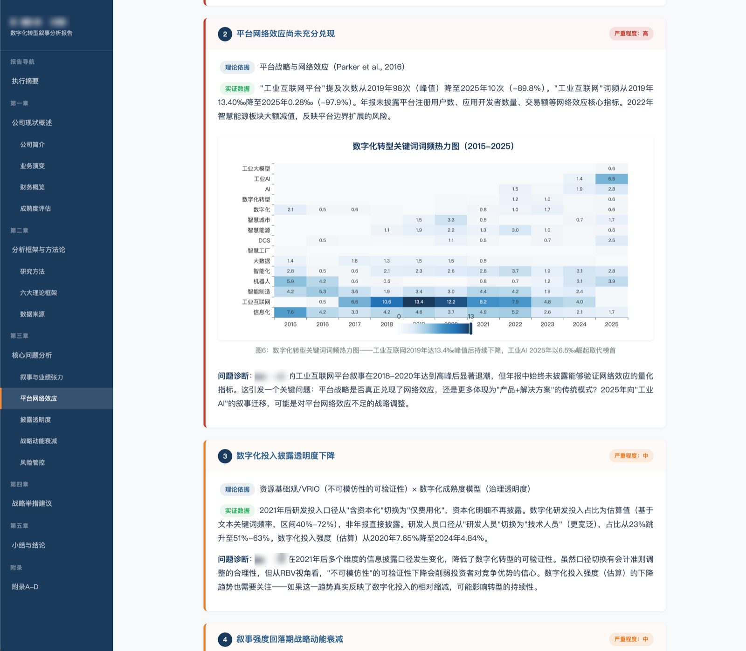Click number 2 badge beside 平台网络效应尚未充分兑现

225,34
